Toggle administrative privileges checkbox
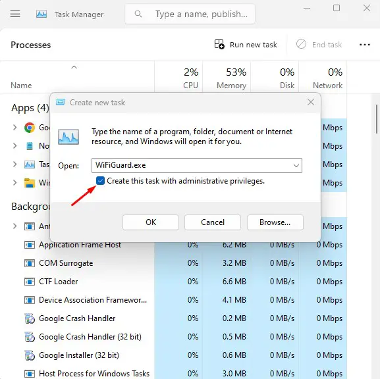The image size is (380, 379). (100, 181)
